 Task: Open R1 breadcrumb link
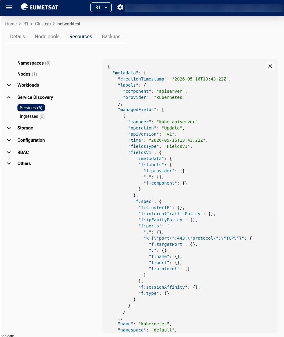coord(26,24)
